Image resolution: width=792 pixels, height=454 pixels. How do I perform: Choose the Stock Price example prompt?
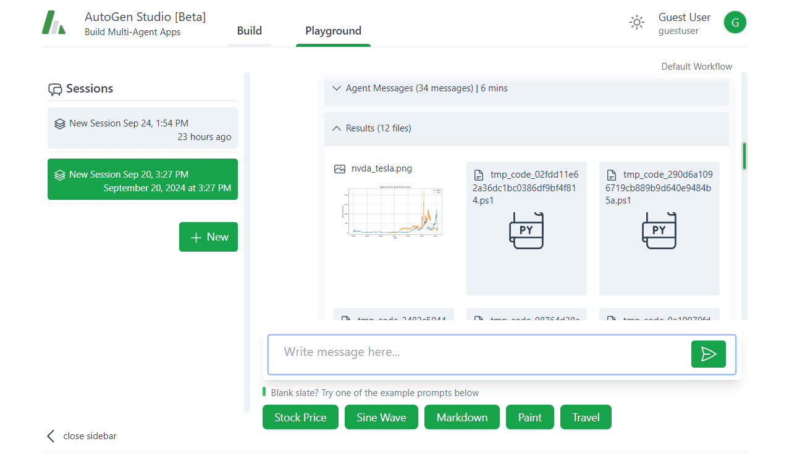click(300, 417)
